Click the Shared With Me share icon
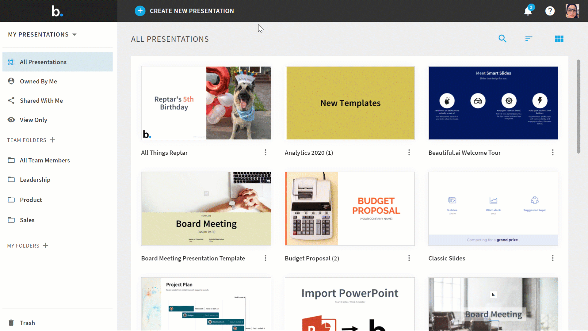Viewport: 588px width, 331px height. click(x=11, y=101)
